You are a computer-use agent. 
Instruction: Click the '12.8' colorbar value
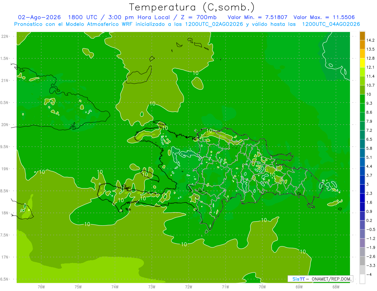(x=371, y=58)
